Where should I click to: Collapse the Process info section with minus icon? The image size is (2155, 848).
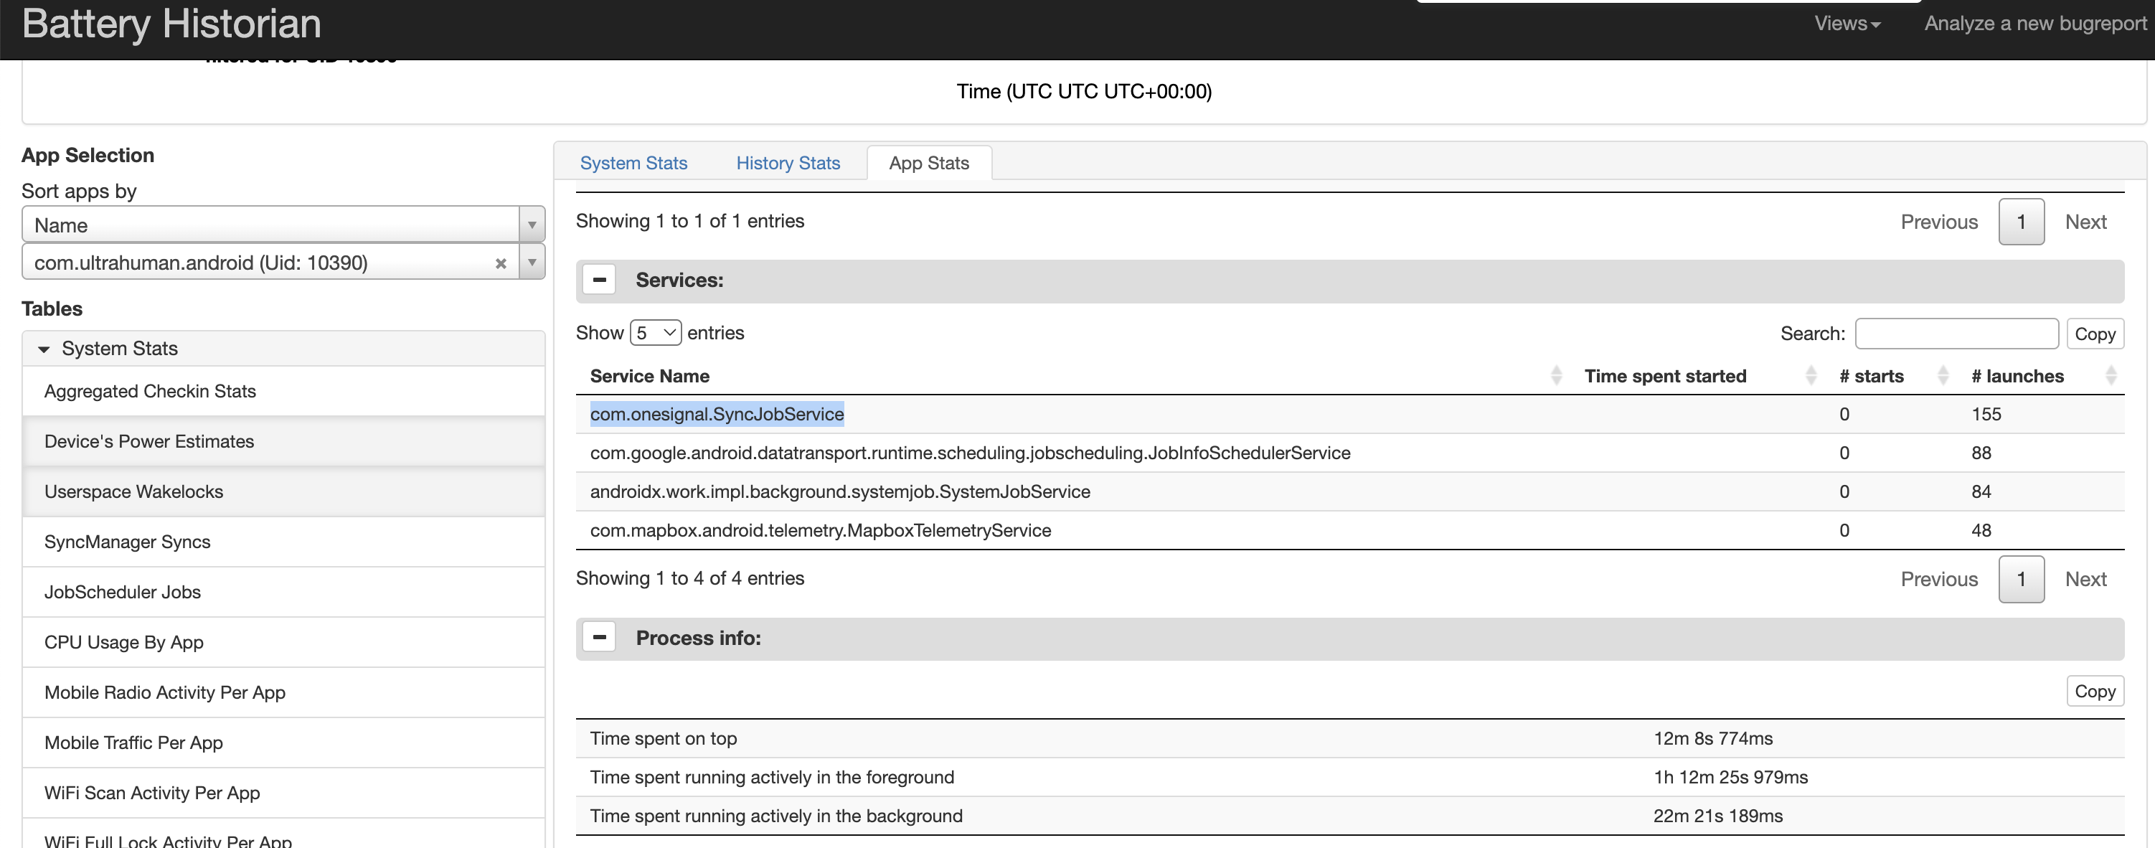(599, 637)
